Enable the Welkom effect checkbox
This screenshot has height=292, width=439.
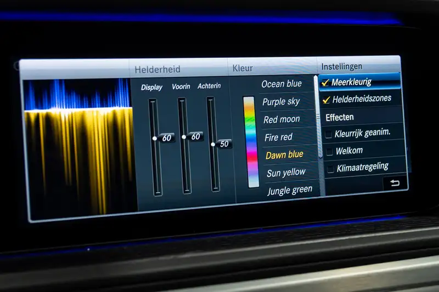pyautogui.click(x=328, y=151)
